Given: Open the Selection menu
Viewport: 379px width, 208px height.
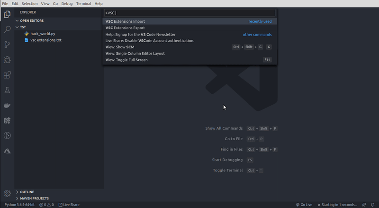Looking at the screenshot, I should click(x=29, y=4).
